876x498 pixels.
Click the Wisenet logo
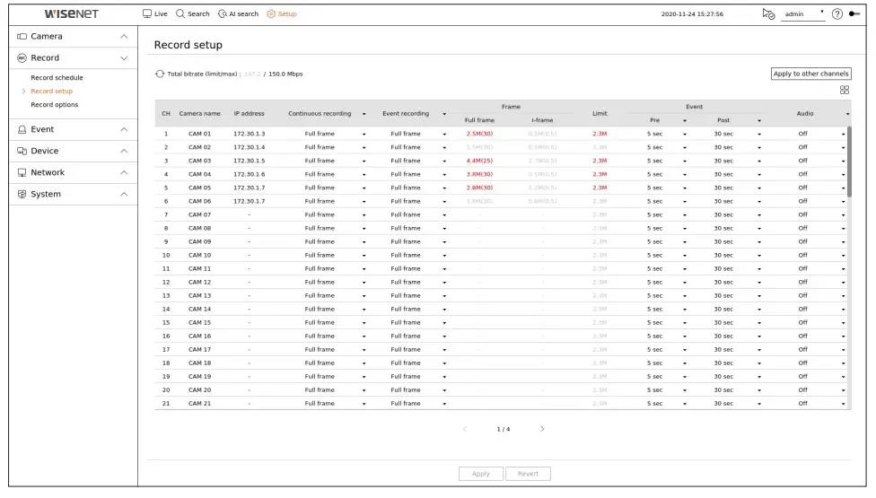(72, 14)
